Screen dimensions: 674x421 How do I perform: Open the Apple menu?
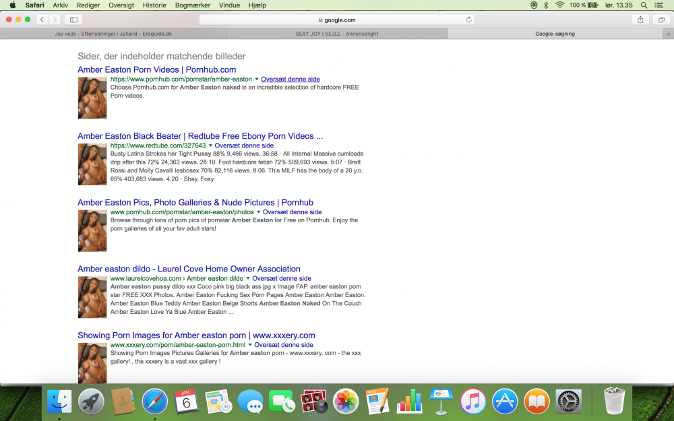point(13,5)
